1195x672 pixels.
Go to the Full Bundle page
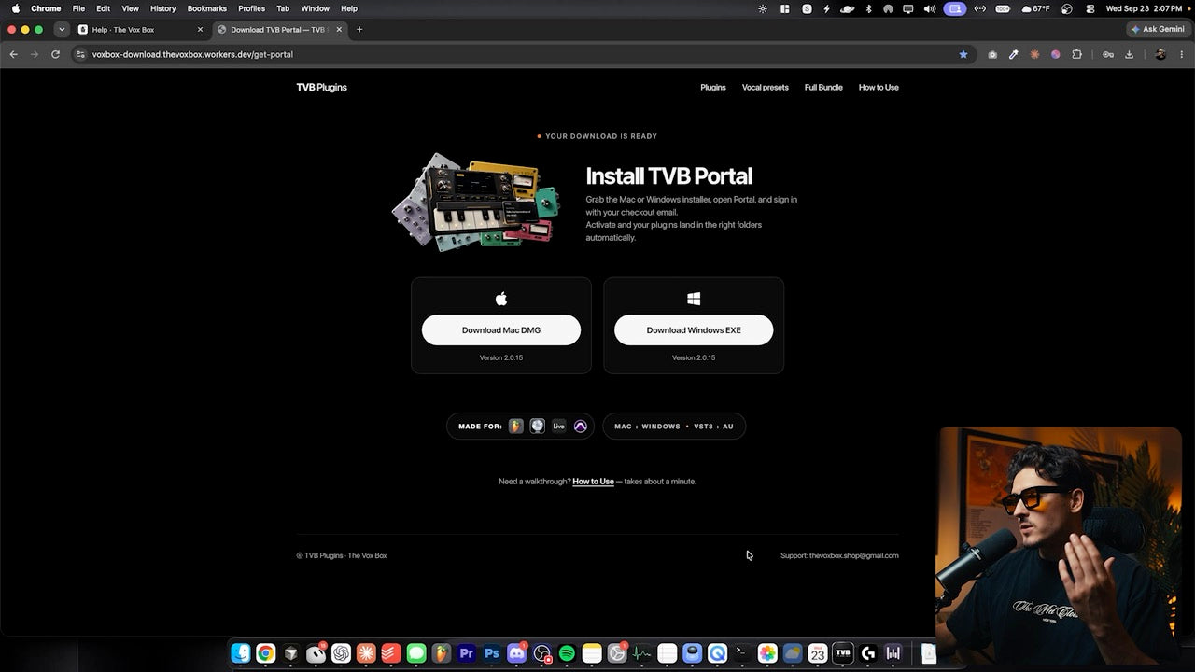click(x=823, y=88)
